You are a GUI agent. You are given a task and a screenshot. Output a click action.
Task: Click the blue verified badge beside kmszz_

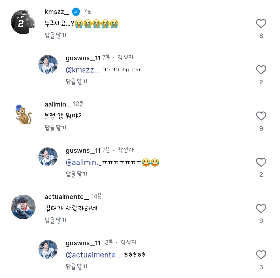[76, 12]
